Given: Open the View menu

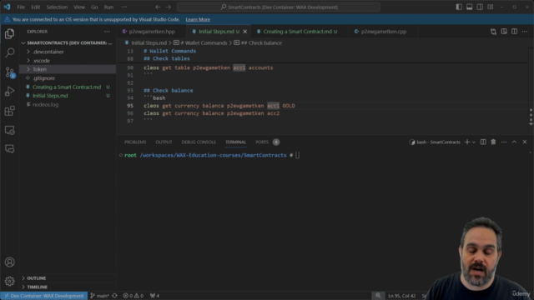Looking at the screenshot, I should tap(79, 7).
